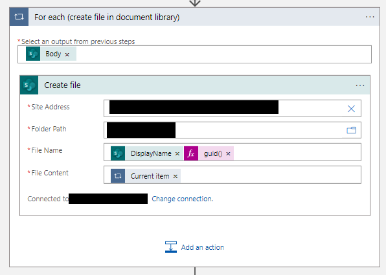
Task: Click the loop icon on Current item token
Action: point(118,176)
